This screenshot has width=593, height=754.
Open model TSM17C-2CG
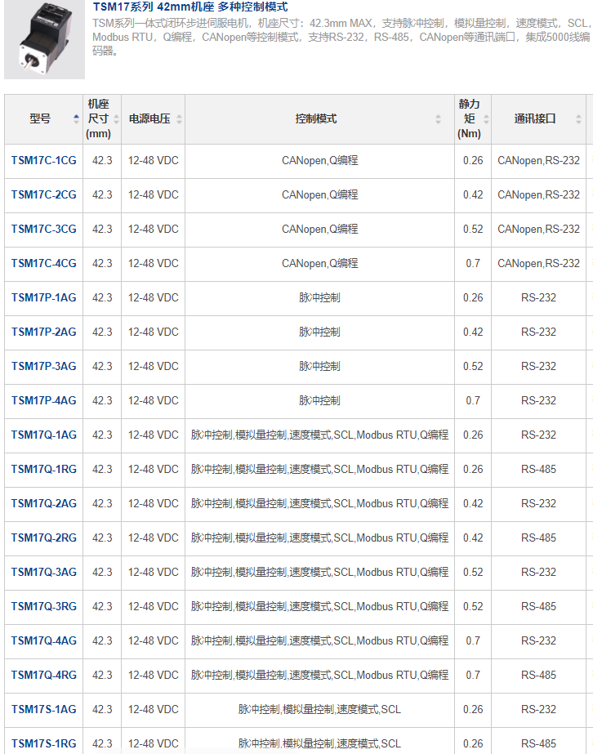pos(44,194)
